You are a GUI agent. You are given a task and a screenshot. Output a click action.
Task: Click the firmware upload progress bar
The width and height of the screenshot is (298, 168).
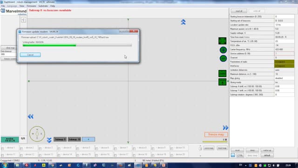77,45
